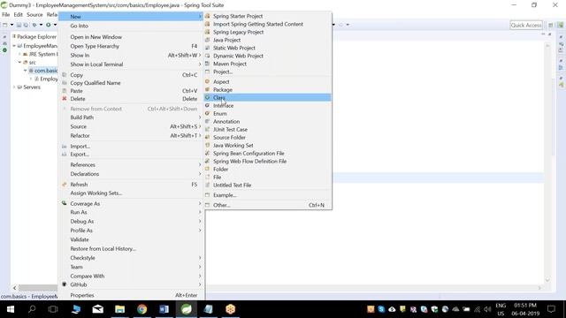The width and height of the screenshot is (566, 318).
Task: Click the Java Project icon
Action: tap(207, 40)
